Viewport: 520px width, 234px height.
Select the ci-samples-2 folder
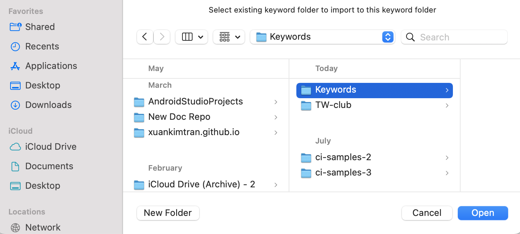point(343,157)
